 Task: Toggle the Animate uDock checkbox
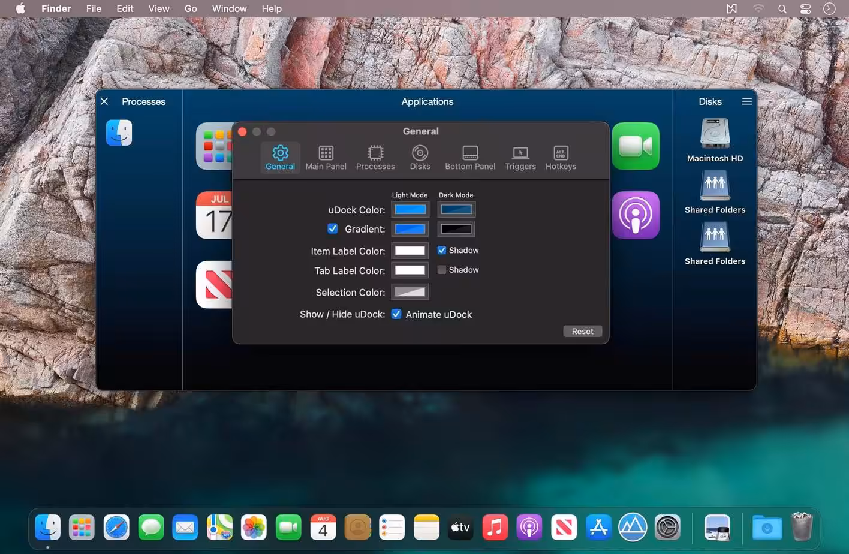pyautogui.click(x=396, y=314)
